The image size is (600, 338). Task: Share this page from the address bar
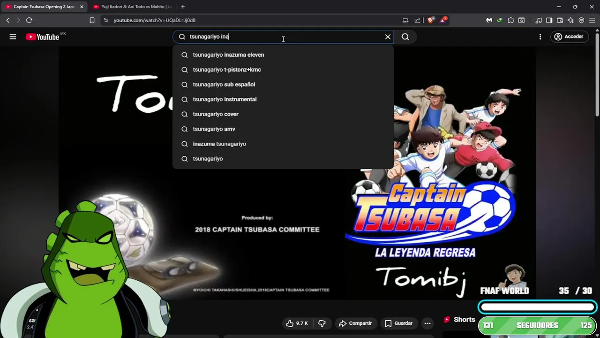(418, 20)
